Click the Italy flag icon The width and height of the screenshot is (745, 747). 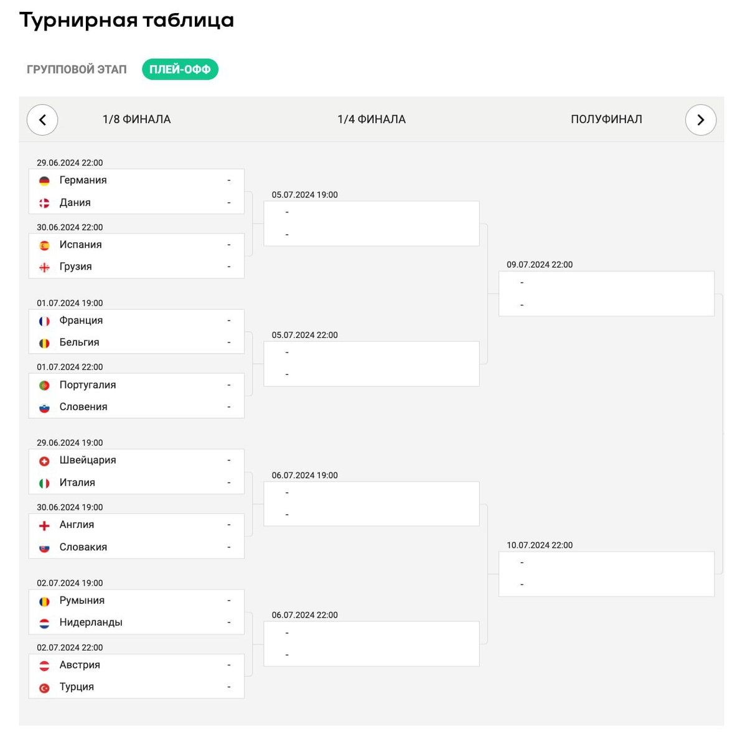tap(44, 482)
